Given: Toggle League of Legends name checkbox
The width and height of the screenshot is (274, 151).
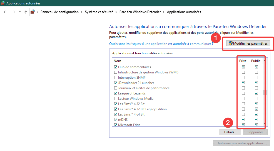Looking at the screenshot, I should 116,93.
